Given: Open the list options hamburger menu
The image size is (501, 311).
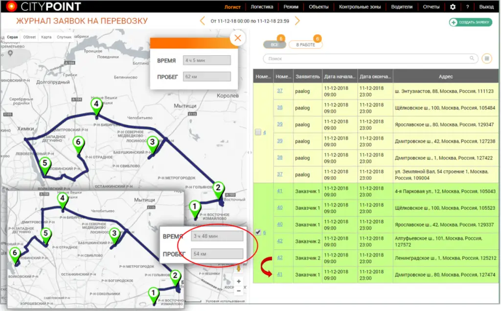Looking at the screenshot, I should [x=486, y=58].
